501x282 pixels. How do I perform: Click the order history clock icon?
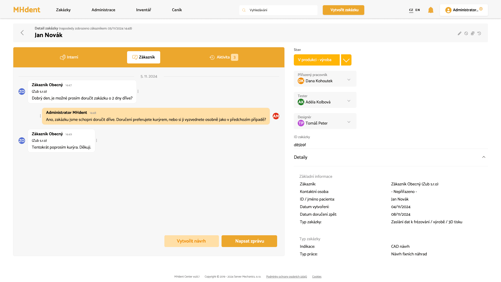(479, 33)
